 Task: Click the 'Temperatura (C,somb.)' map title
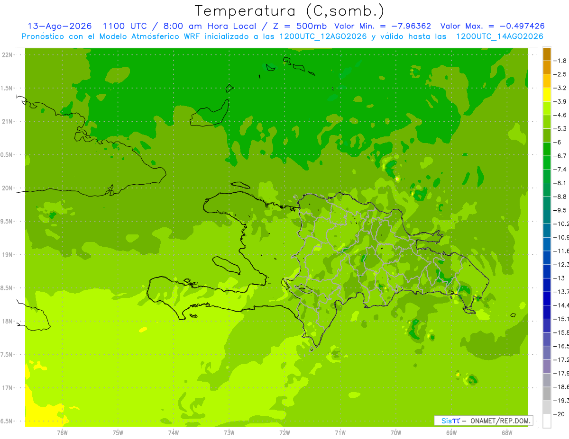coord(289,11)
